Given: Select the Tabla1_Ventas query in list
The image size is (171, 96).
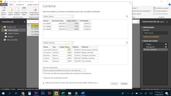Looking at the screenshot, I should tap(13, 30).
